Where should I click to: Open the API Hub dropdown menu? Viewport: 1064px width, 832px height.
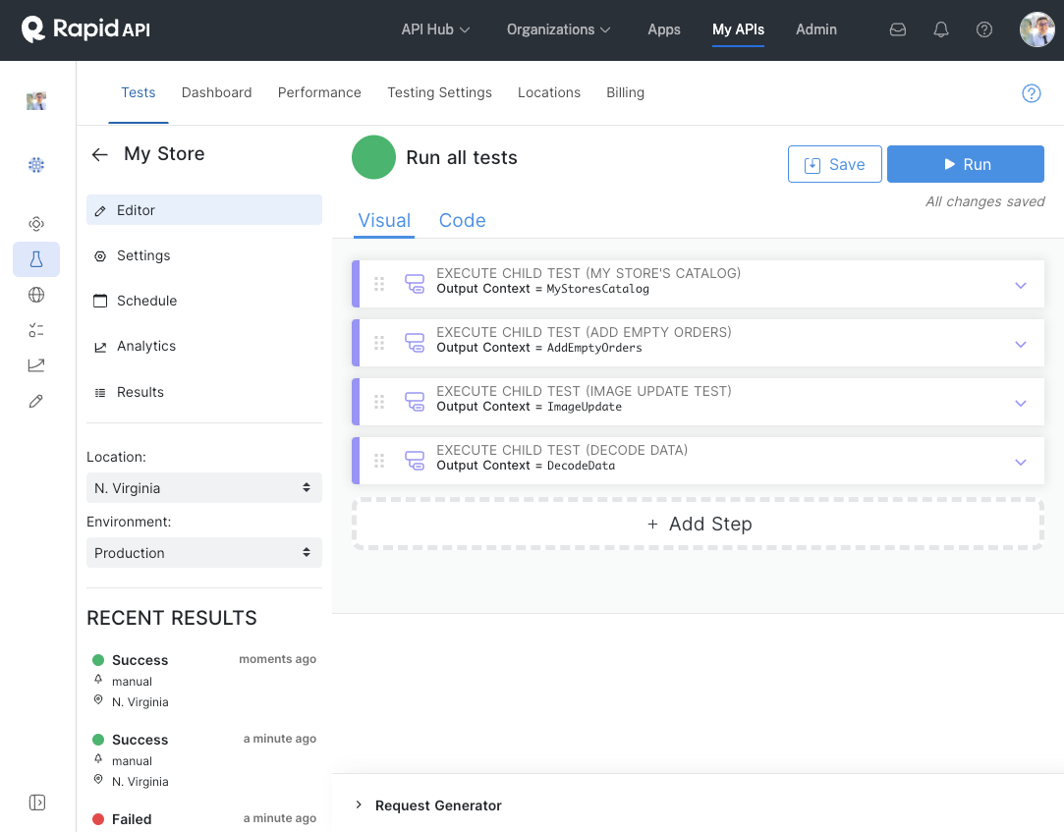[435, 29]
